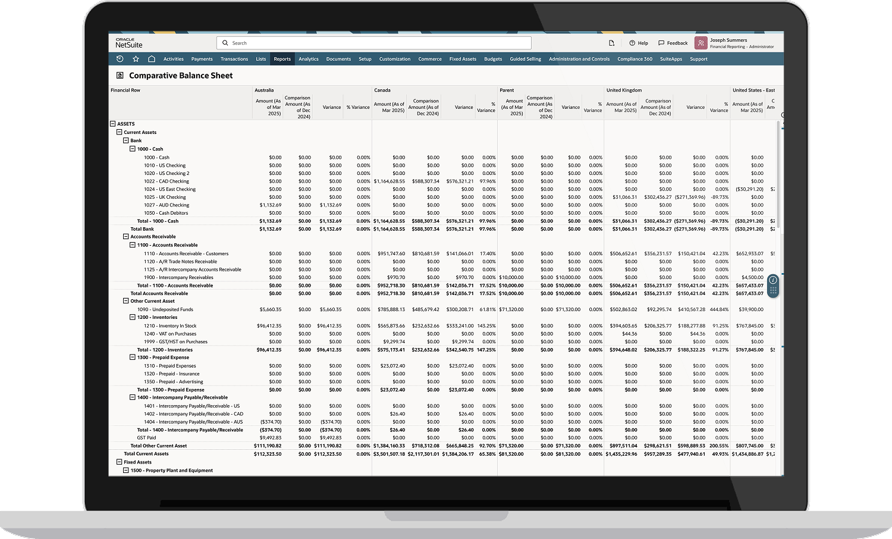The width and height of the screenshot is (892, 539).
Task: Click the info bubble on right edge
Action: point(773,280)
